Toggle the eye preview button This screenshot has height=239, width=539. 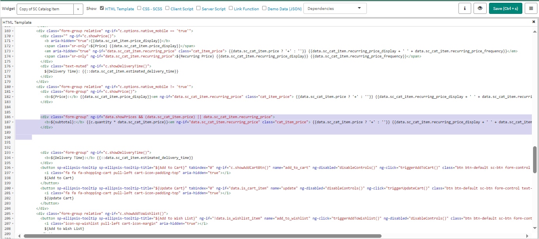[480, 8]
